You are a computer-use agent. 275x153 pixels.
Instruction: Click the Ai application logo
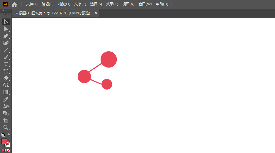[x=5, y=4]
